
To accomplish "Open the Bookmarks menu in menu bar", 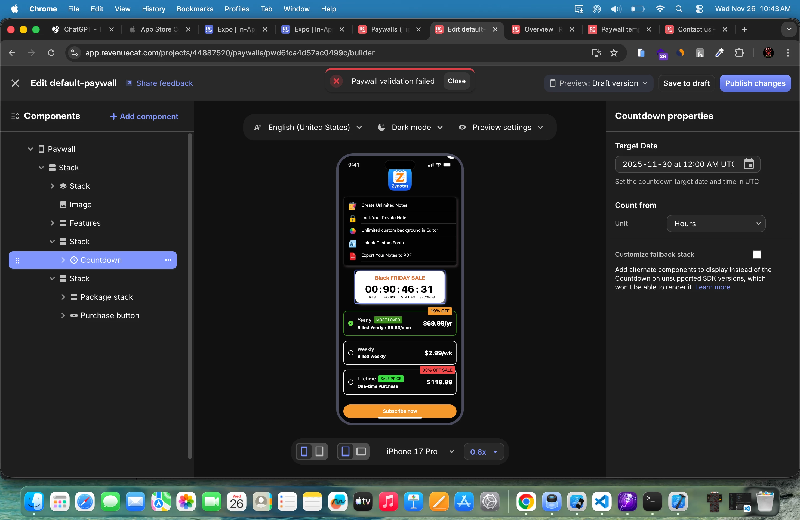I will click(195, 9).
